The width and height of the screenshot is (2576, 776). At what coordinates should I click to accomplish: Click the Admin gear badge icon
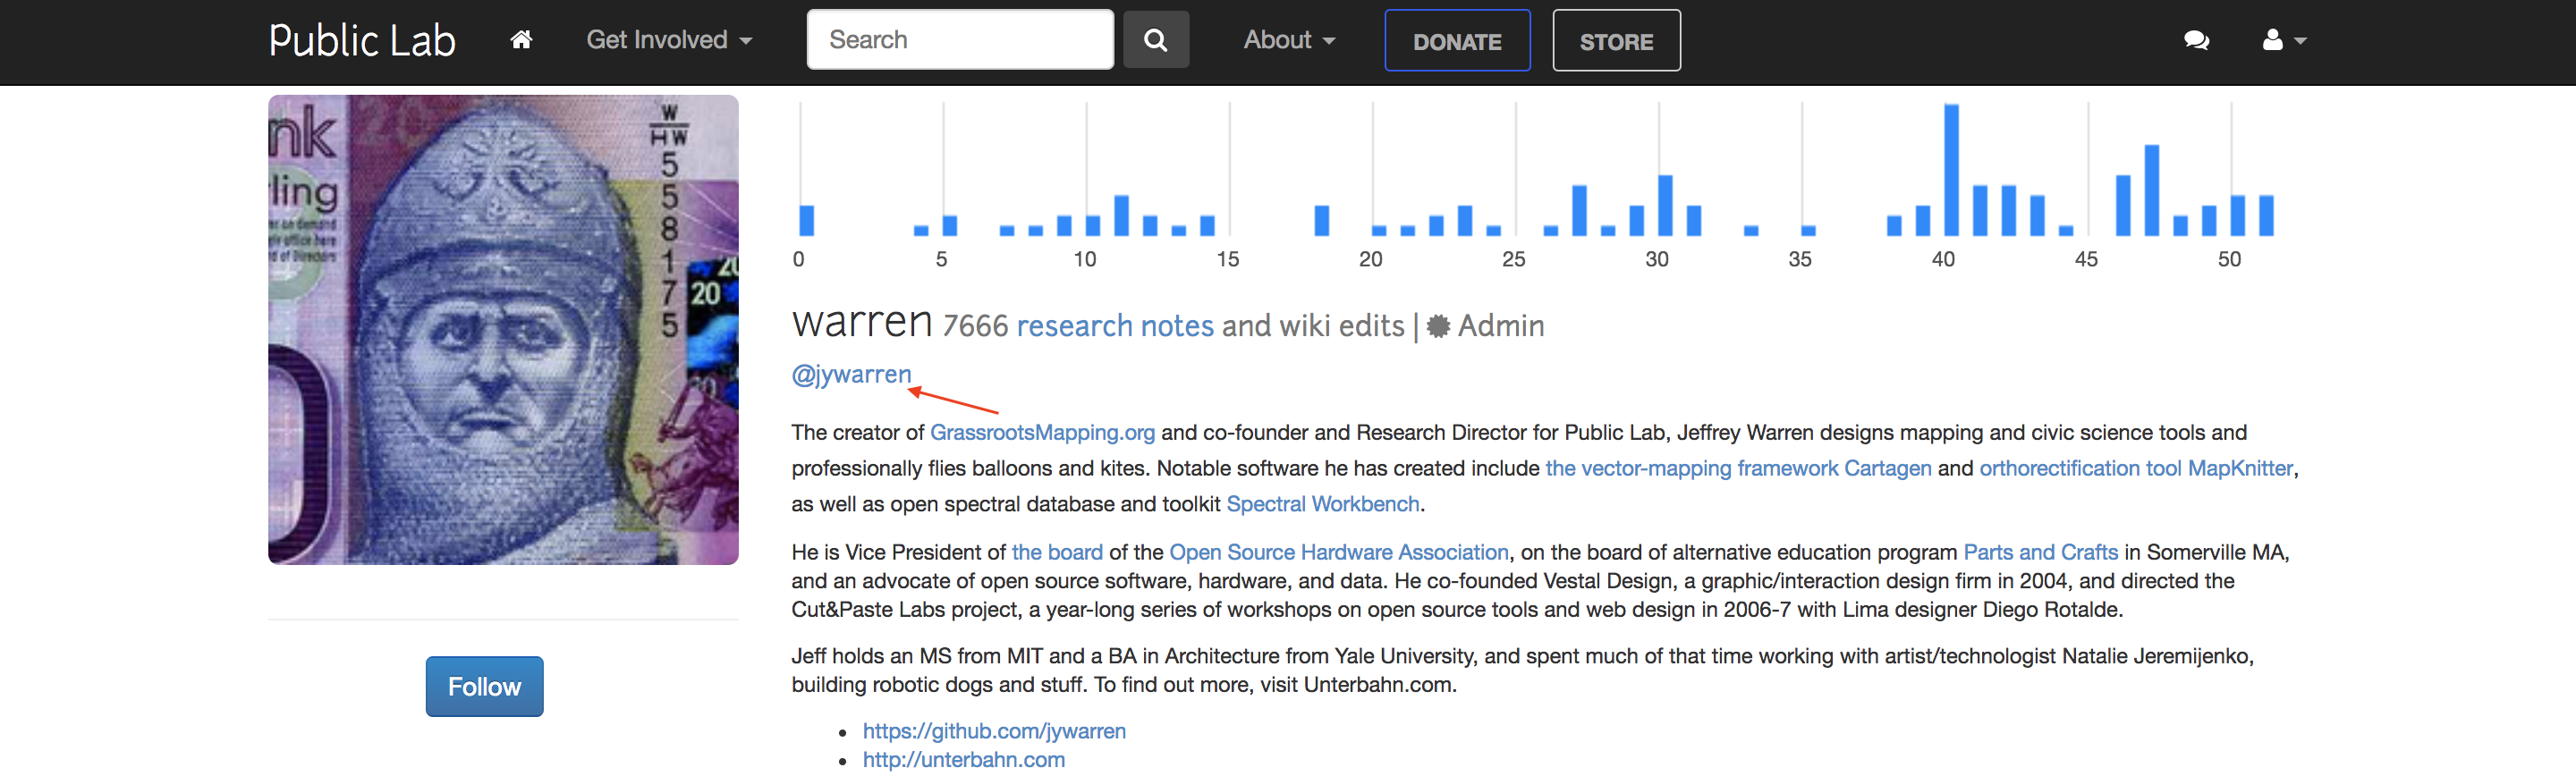1438,326
